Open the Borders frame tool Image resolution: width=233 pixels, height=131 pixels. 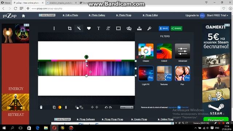coord(118,28)
